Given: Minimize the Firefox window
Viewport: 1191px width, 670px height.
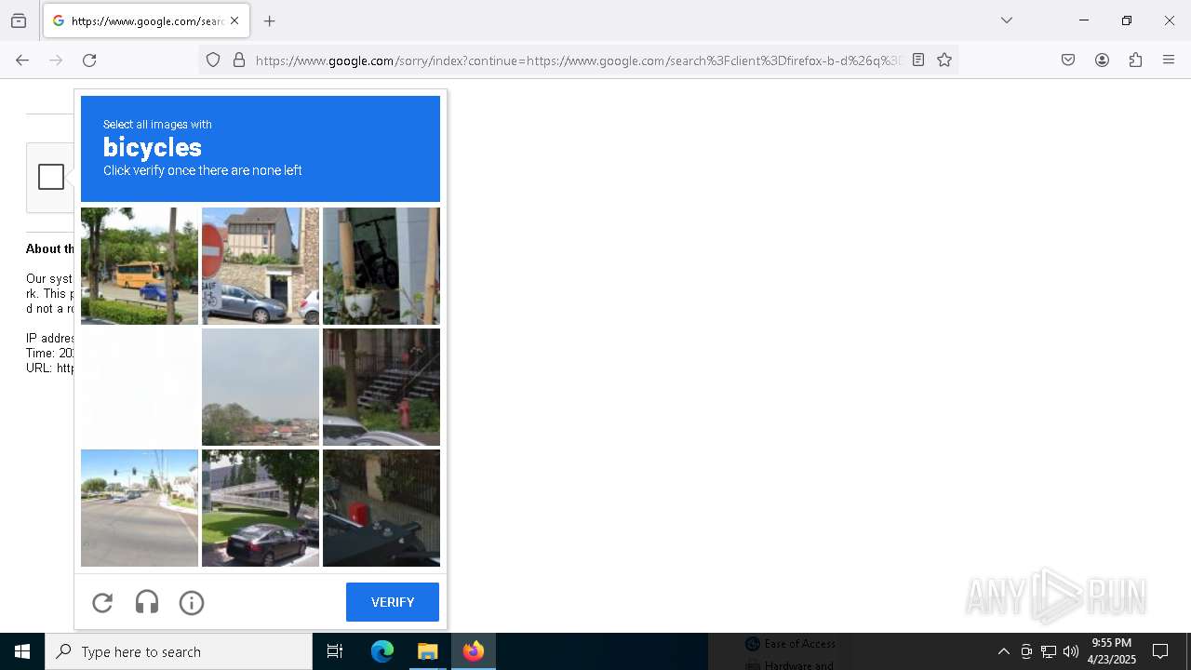Looking at the screenshot, I should [1084, 20].
